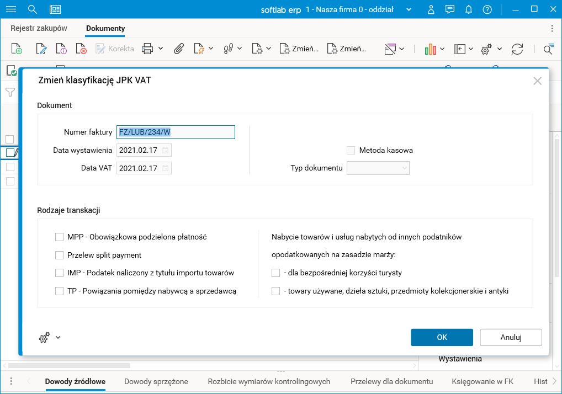
Task: Switch to the Dowody sprzężone tab
Action: click(x=156, y=381)
